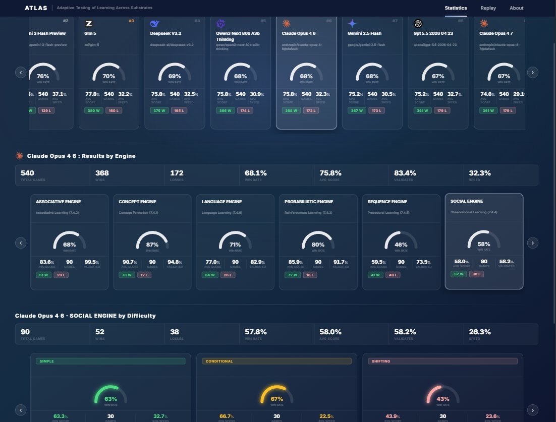Click right arrow of difficulty carousel
The height and width of the screenshot is (422, 556).
(533, 410)
